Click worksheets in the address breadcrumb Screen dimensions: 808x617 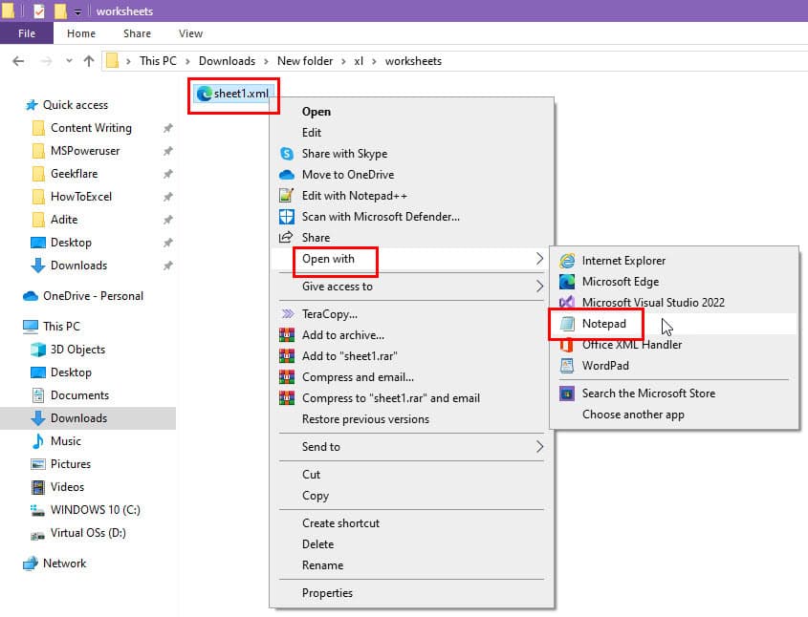(x=413, y=61)
